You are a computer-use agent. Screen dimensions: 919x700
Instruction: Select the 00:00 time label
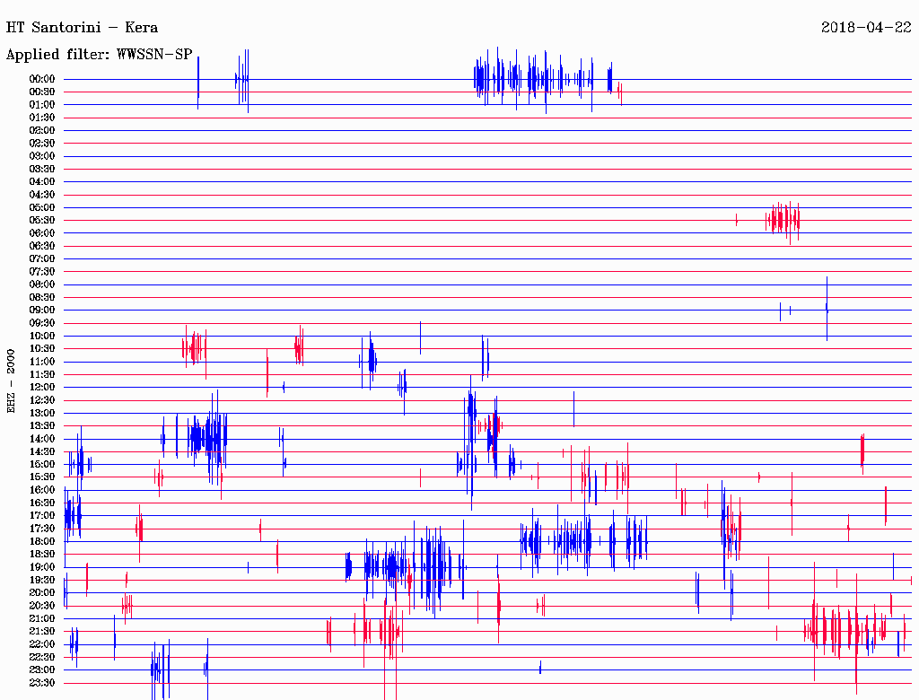click(x=42, y=79)
